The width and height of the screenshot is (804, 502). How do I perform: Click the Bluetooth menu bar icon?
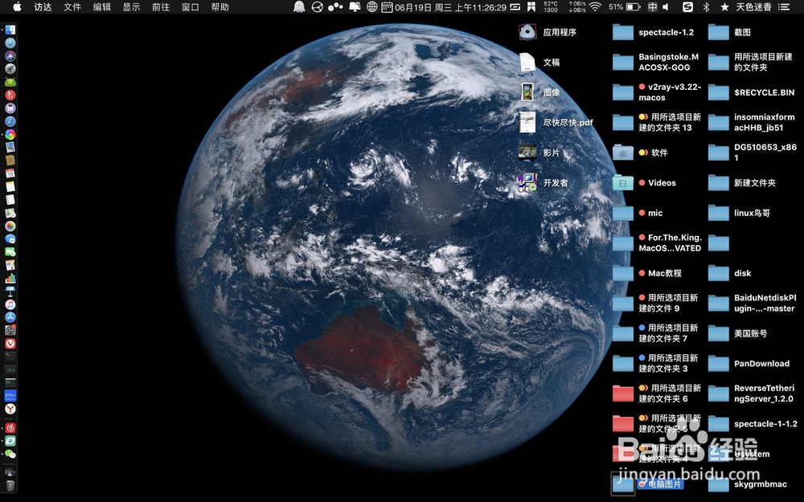[706, 6]
